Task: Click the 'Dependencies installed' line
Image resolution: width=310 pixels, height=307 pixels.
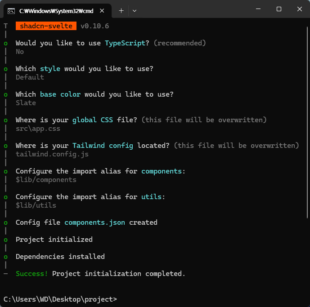Action: (x=60, y=257)
